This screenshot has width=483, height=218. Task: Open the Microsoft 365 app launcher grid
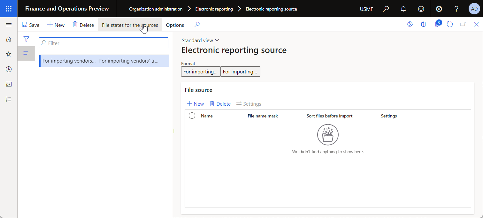[x=9, y=9]
